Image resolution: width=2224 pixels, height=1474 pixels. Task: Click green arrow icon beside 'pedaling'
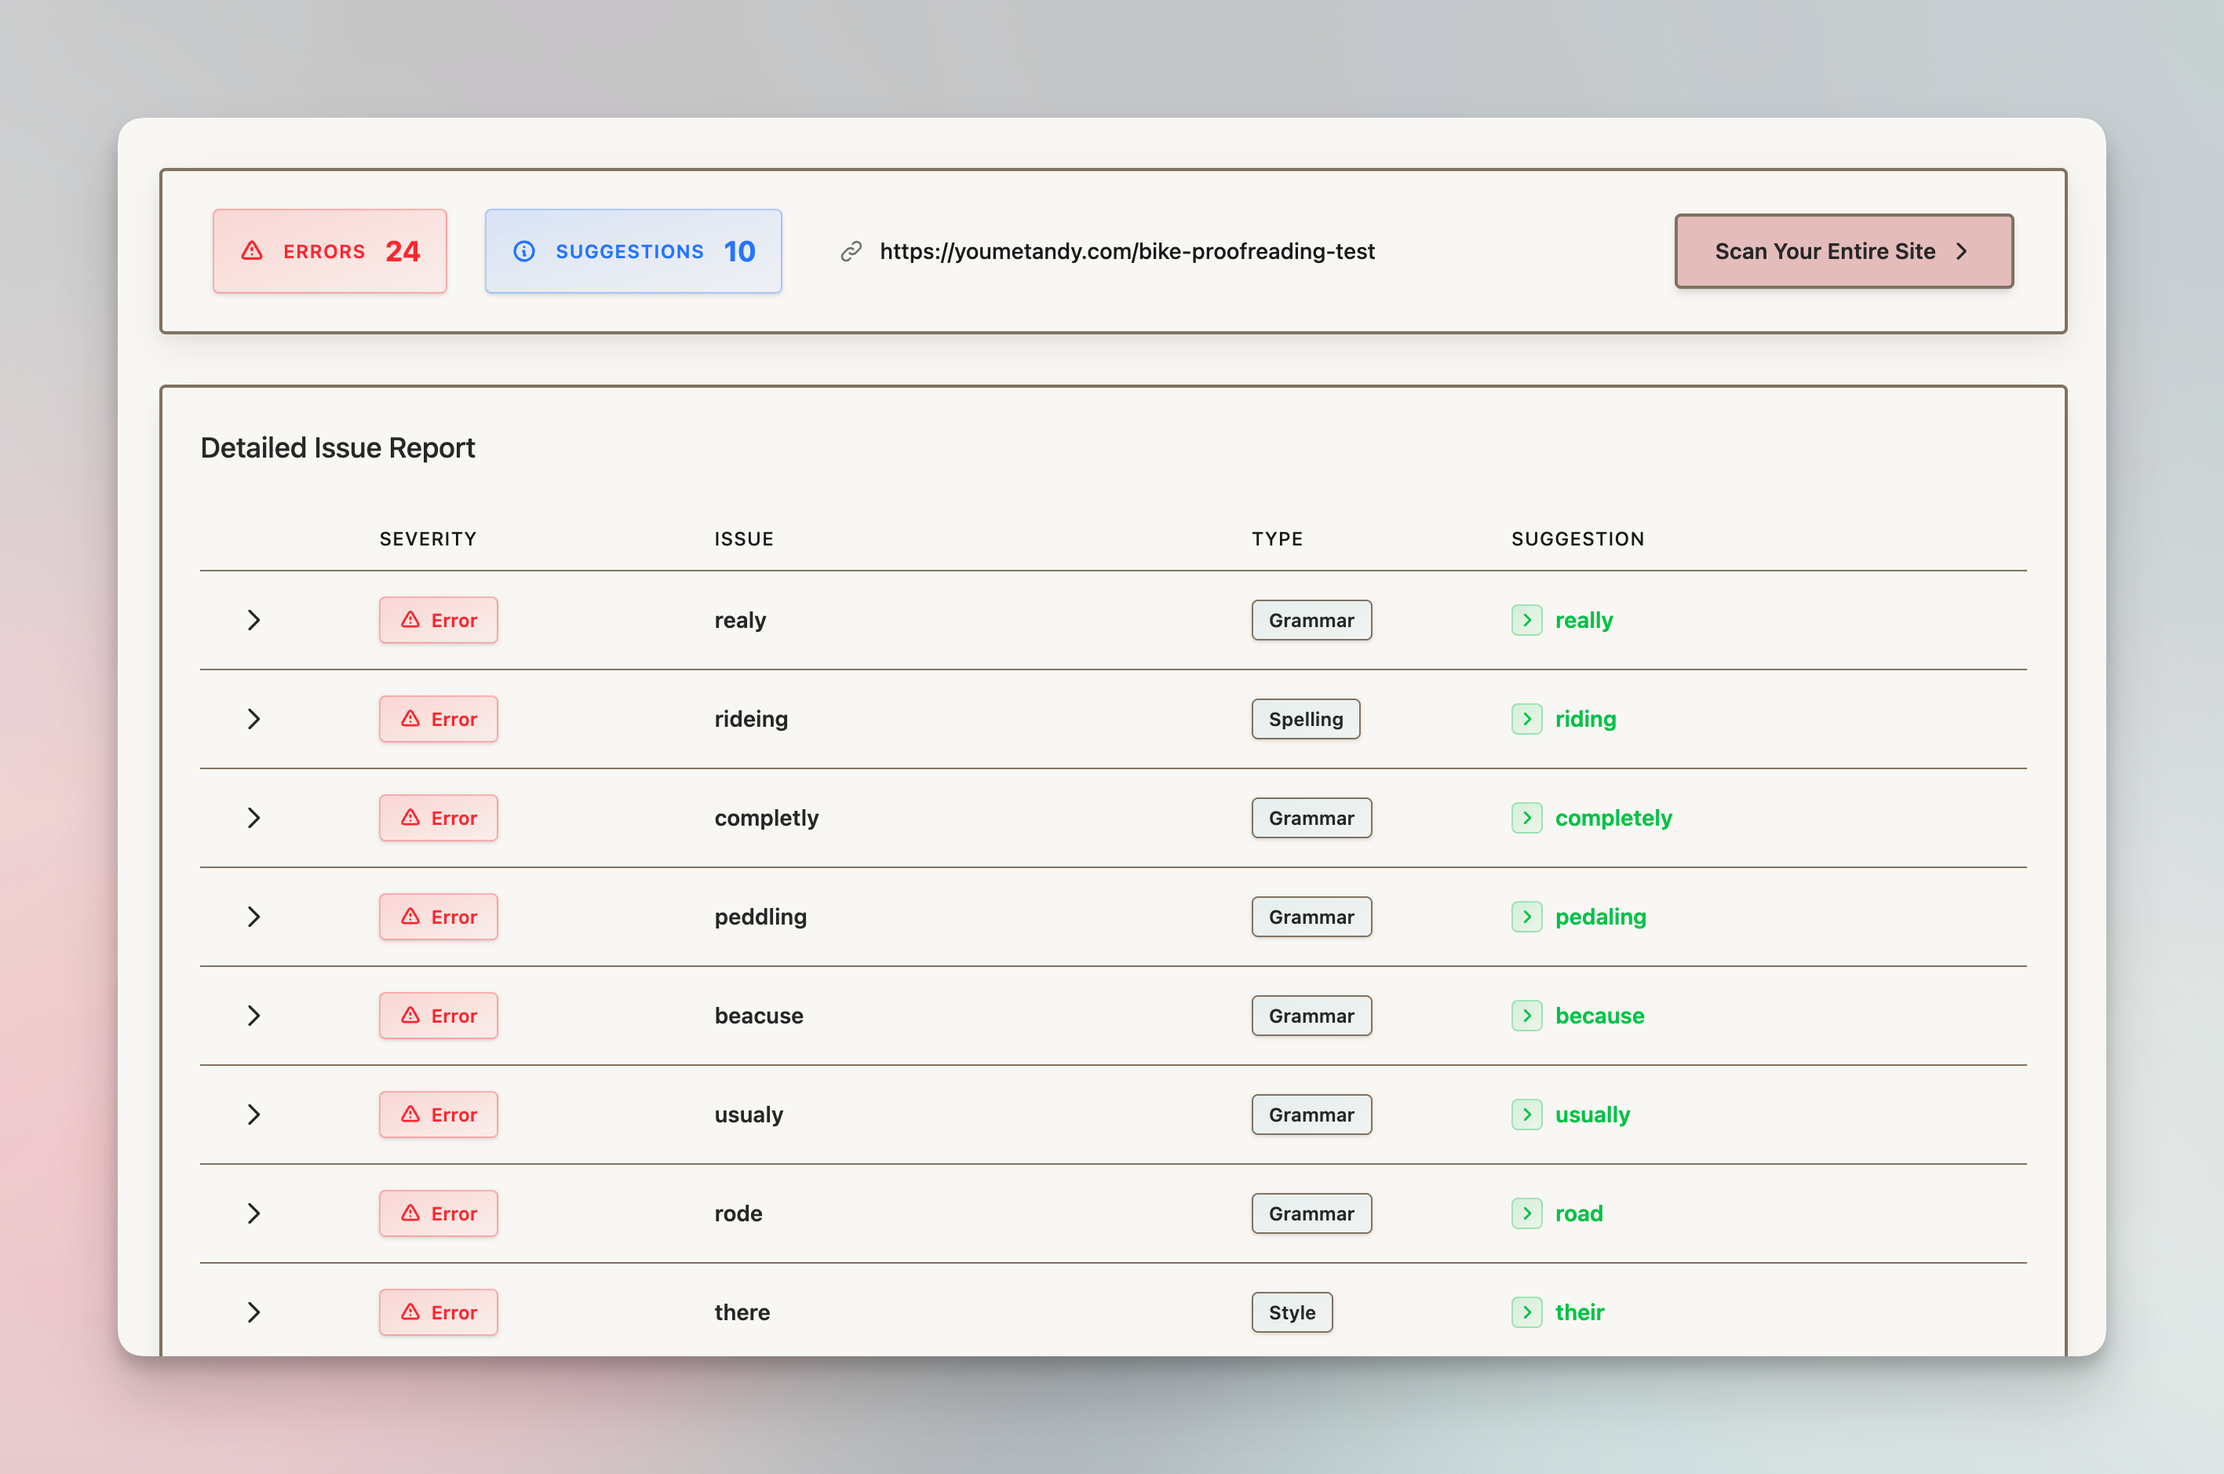point(1526,917)
